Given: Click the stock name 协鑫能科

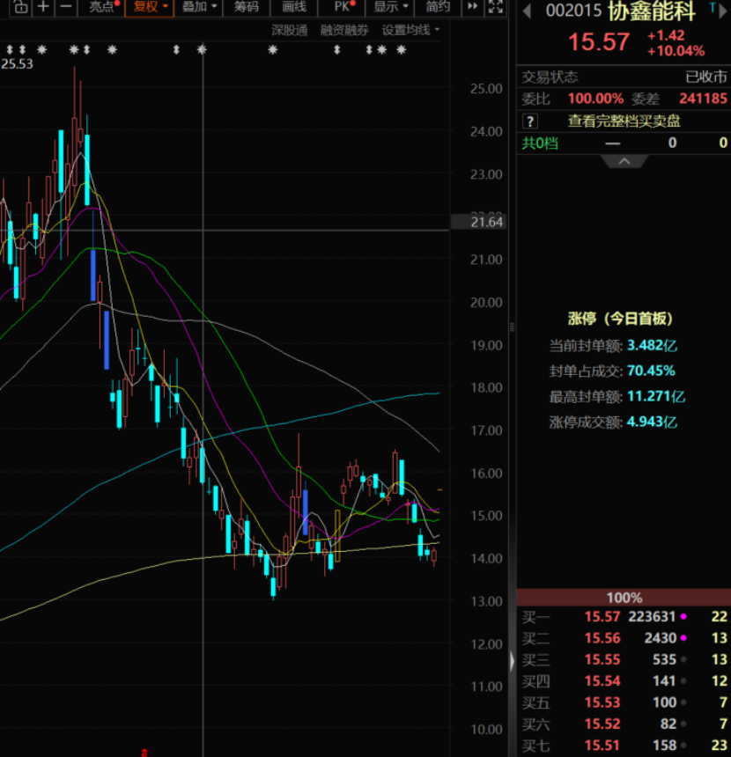Looking at the screenshot, I should coord(652,11).
